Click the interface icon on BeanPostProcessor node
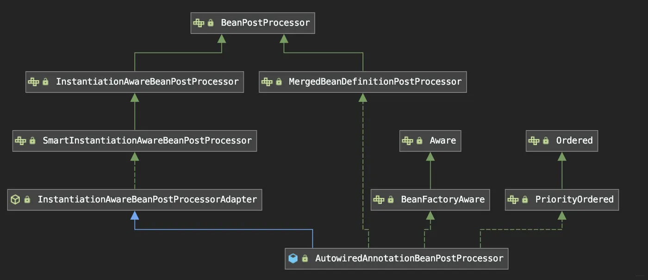This screenshot has width=648, height=280. (199, 23)
